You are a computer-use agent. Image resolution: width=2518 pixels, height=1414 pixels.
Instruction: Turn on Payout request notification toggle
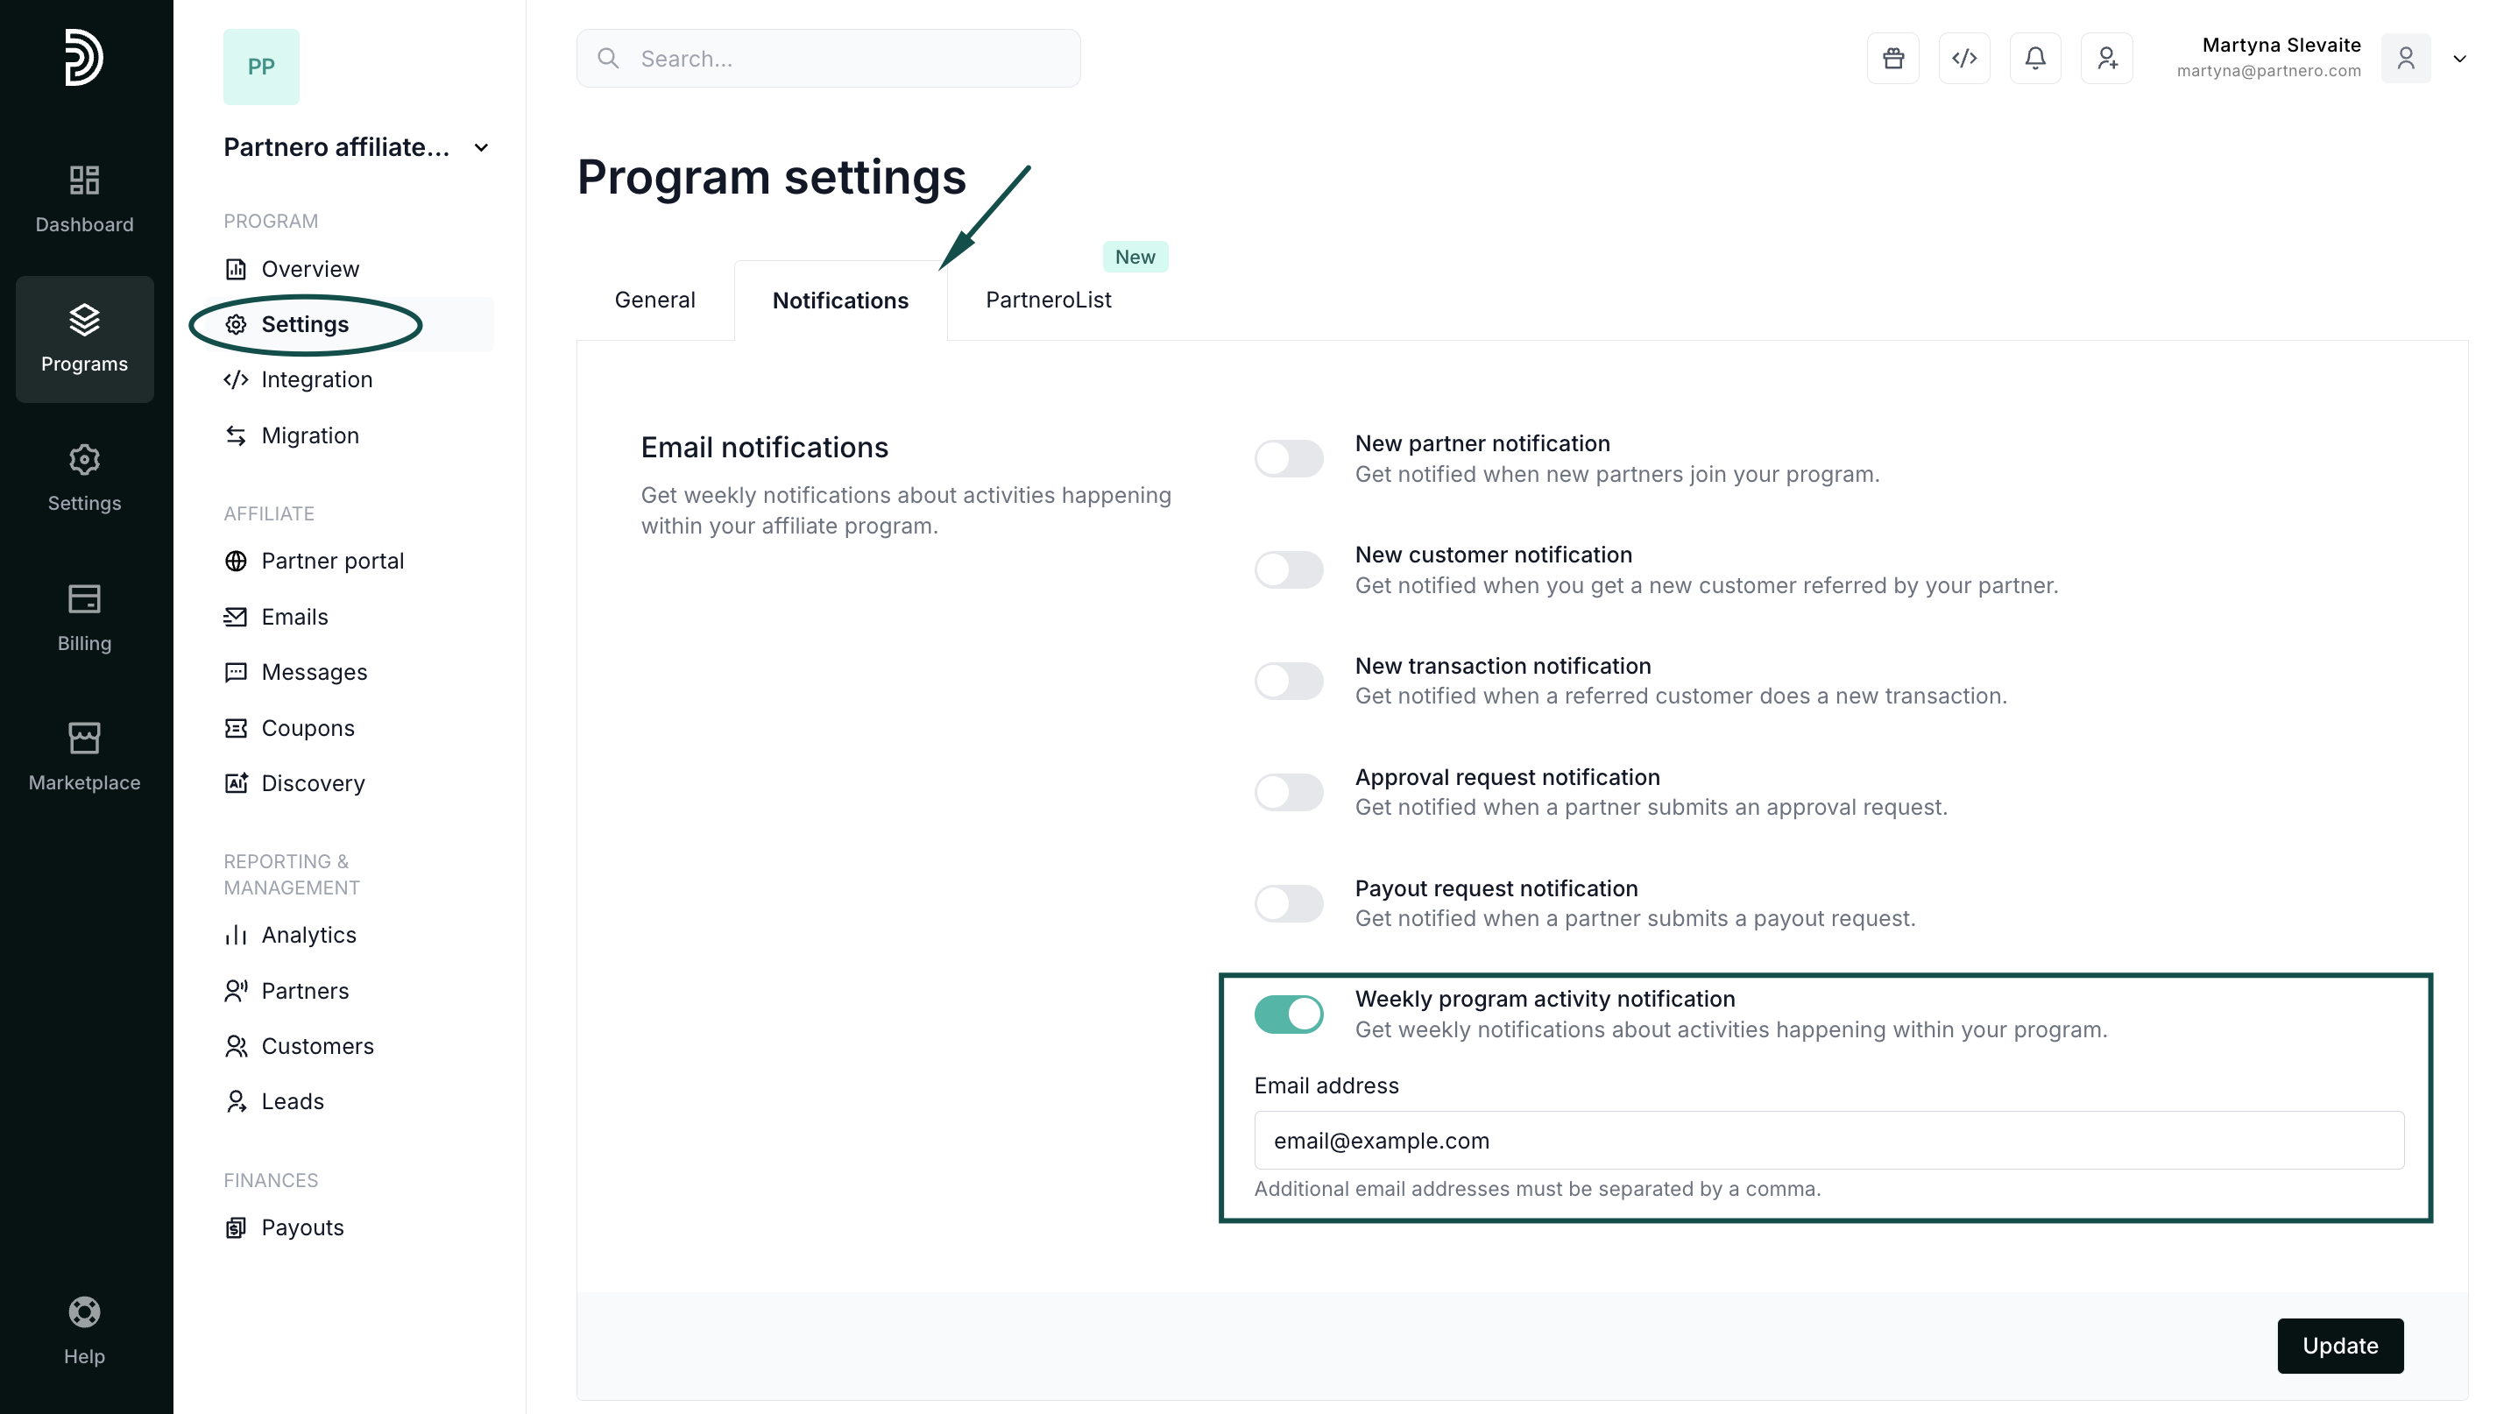tap(1288, 903)
